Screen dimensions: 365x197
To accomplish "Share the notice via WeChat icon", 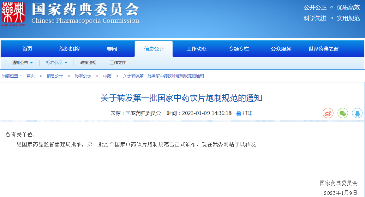I will [343, 113].
